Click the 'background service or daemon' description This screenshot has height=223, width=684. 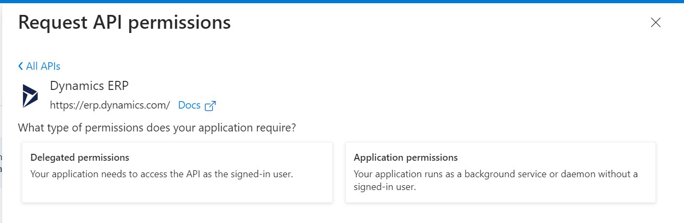pos(496,180)
